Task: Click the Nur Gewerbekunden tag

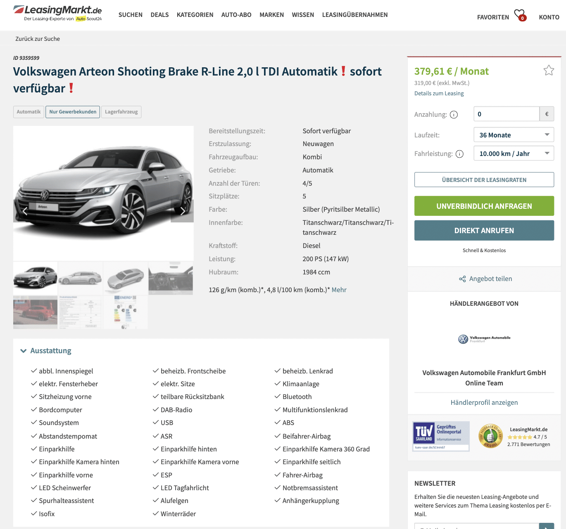Action: click(x=73, y=112)
